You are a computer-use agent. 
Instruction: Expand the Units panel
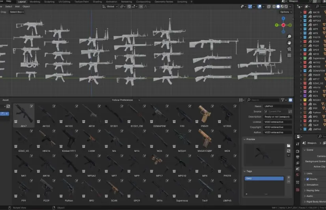coord(308,173)
